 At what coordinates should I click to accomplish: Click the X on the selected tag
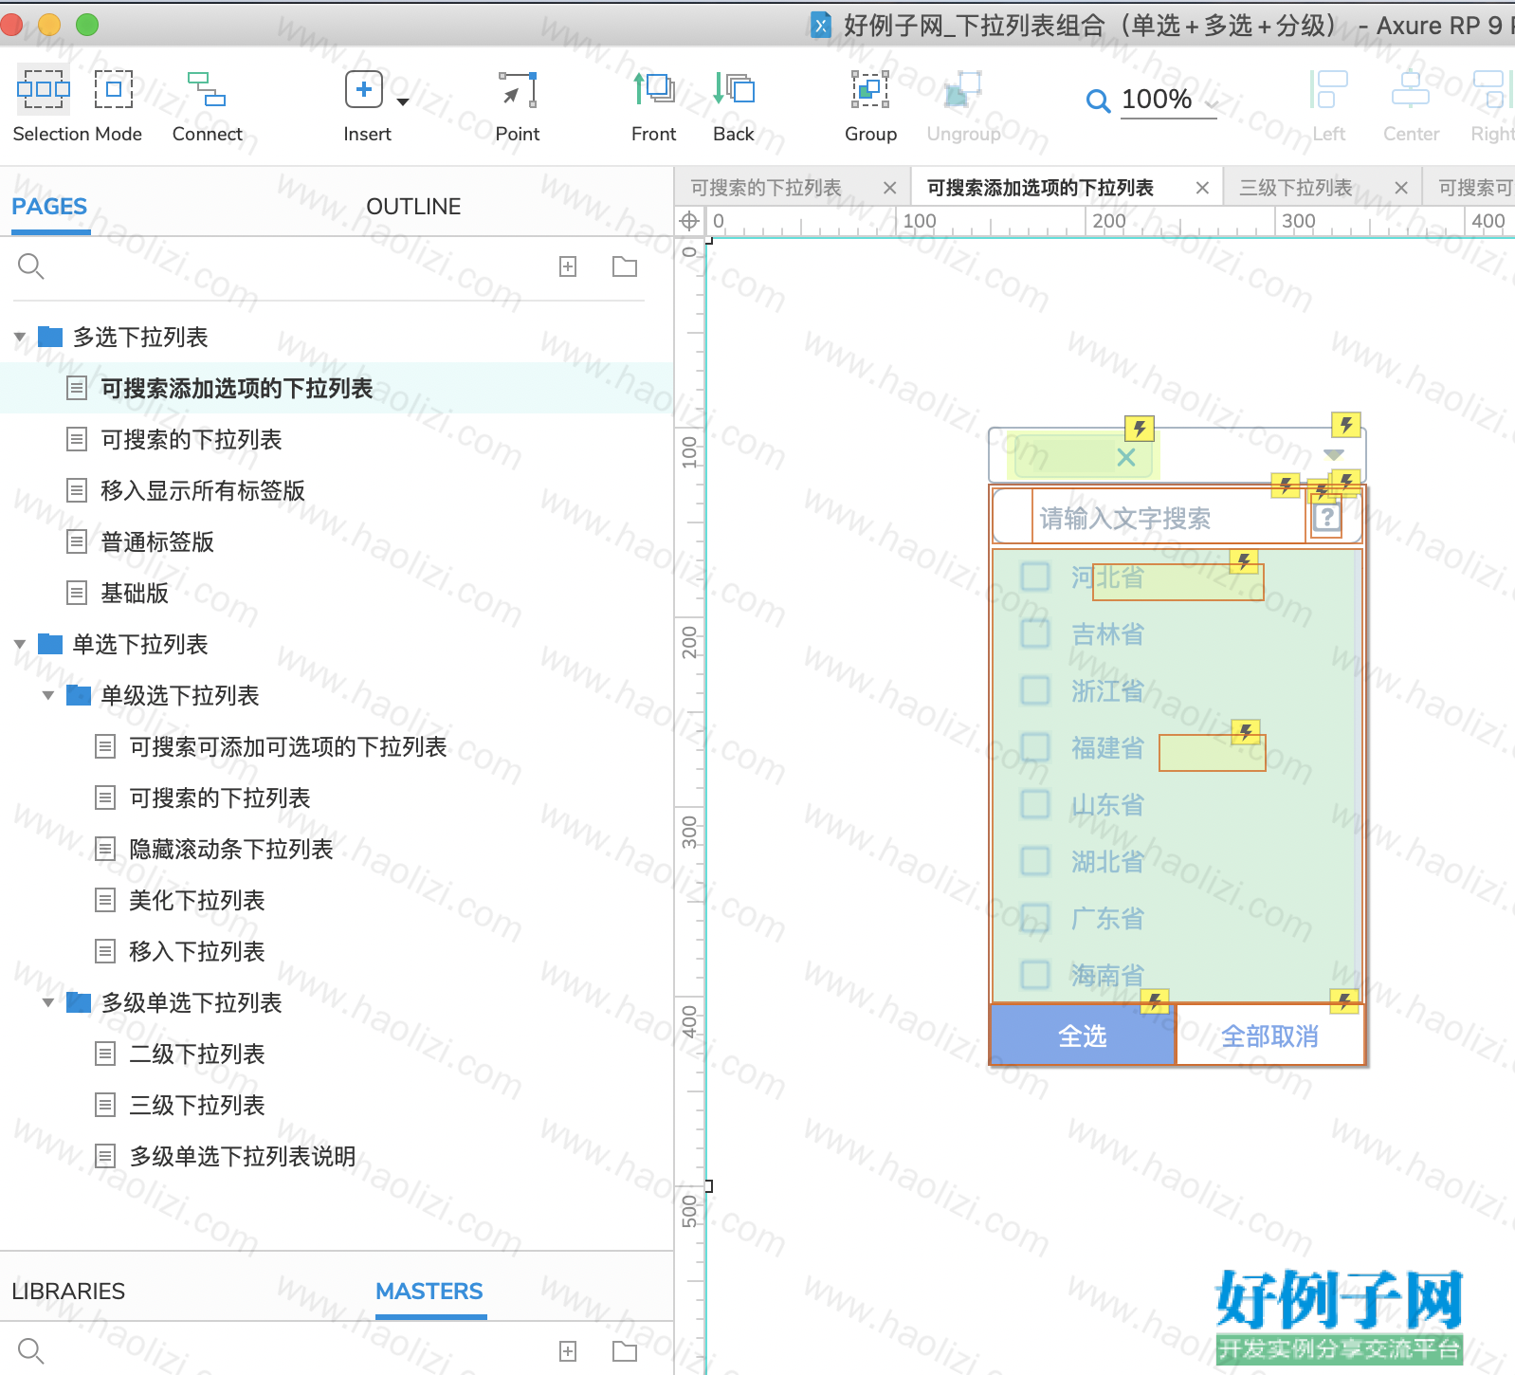point(1126,457)
